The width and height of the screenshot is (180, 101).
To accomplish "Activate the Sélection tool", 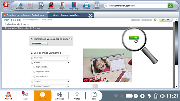I will 97,6.
